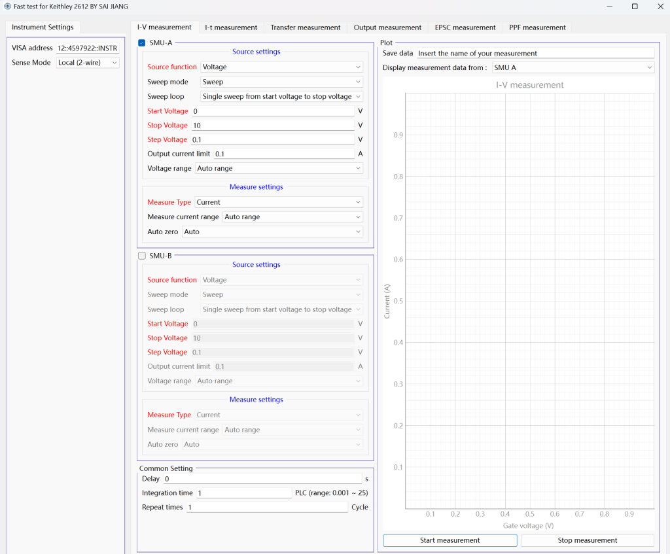Select the Instrument Settings tab
670x554 pixels.
click(x=43, y=27)
